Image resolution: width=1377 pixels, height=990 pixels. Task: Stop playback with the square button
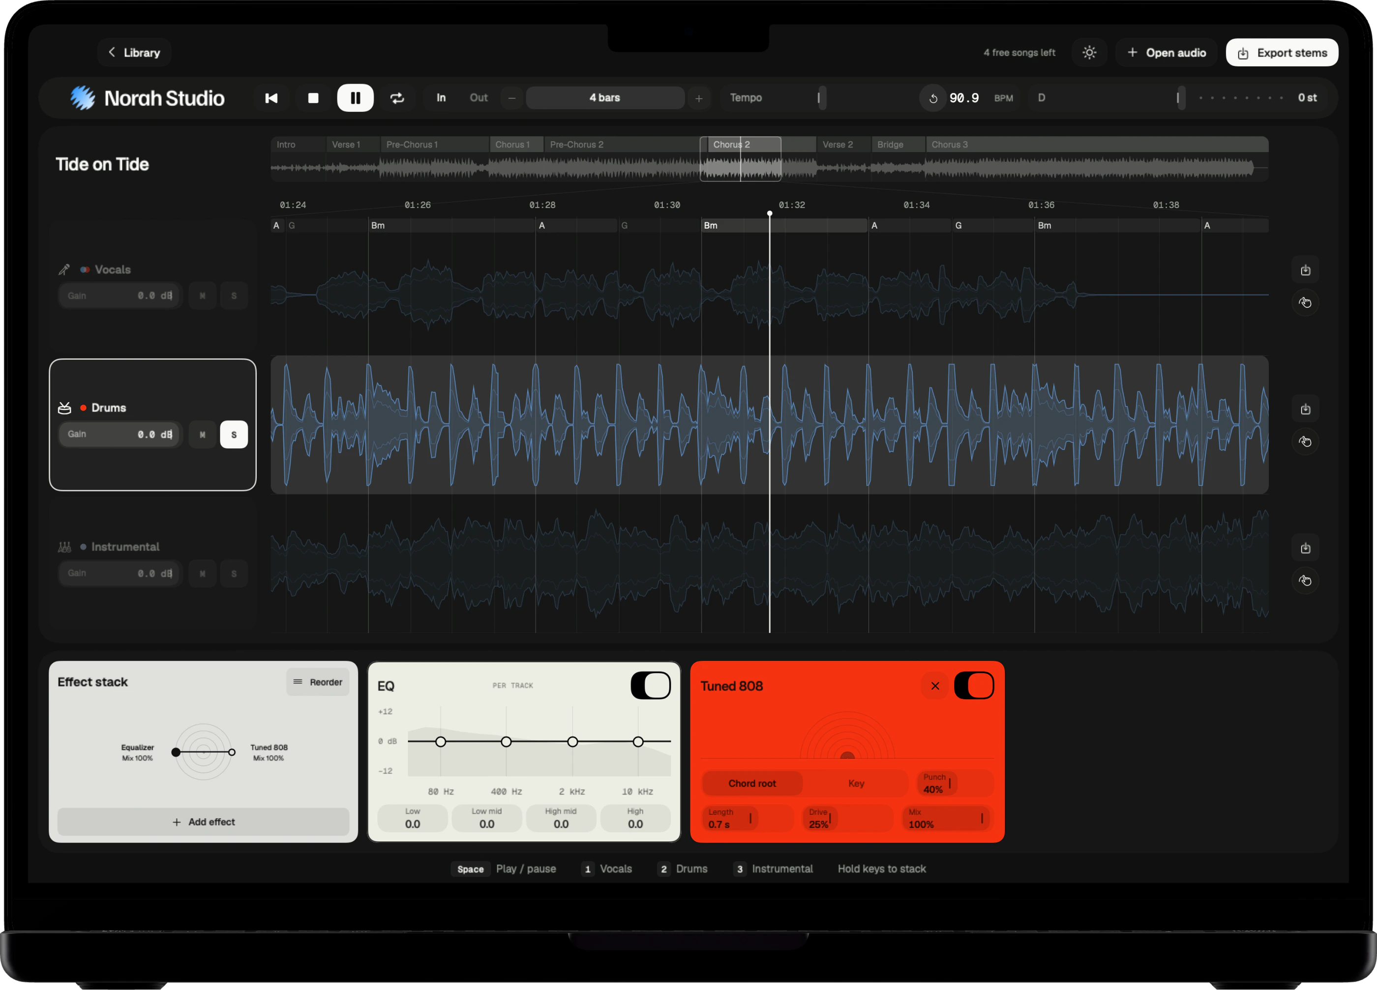coord(313,98)
